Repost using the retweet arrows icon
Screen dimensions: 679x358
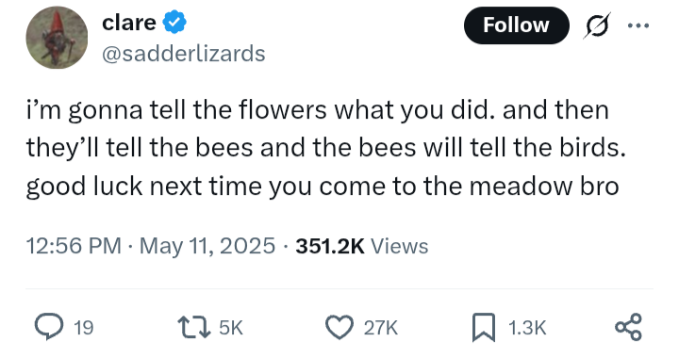(194, 328)
